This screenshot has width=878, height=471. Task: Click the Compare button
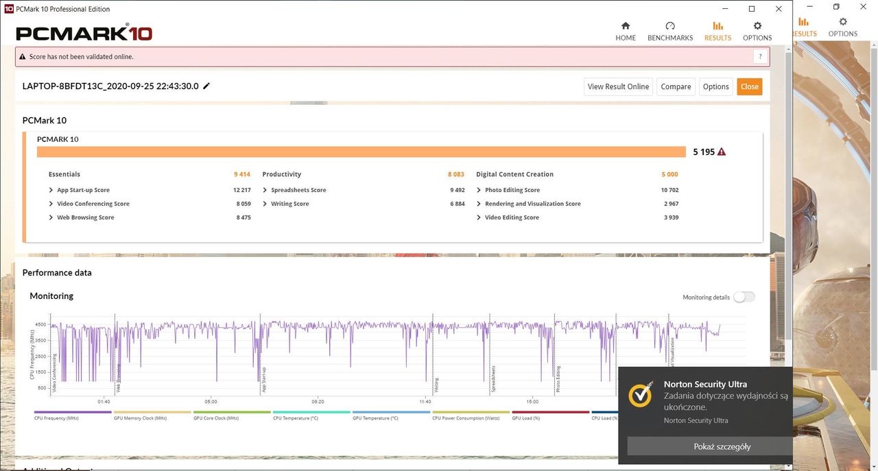[676, 86]
